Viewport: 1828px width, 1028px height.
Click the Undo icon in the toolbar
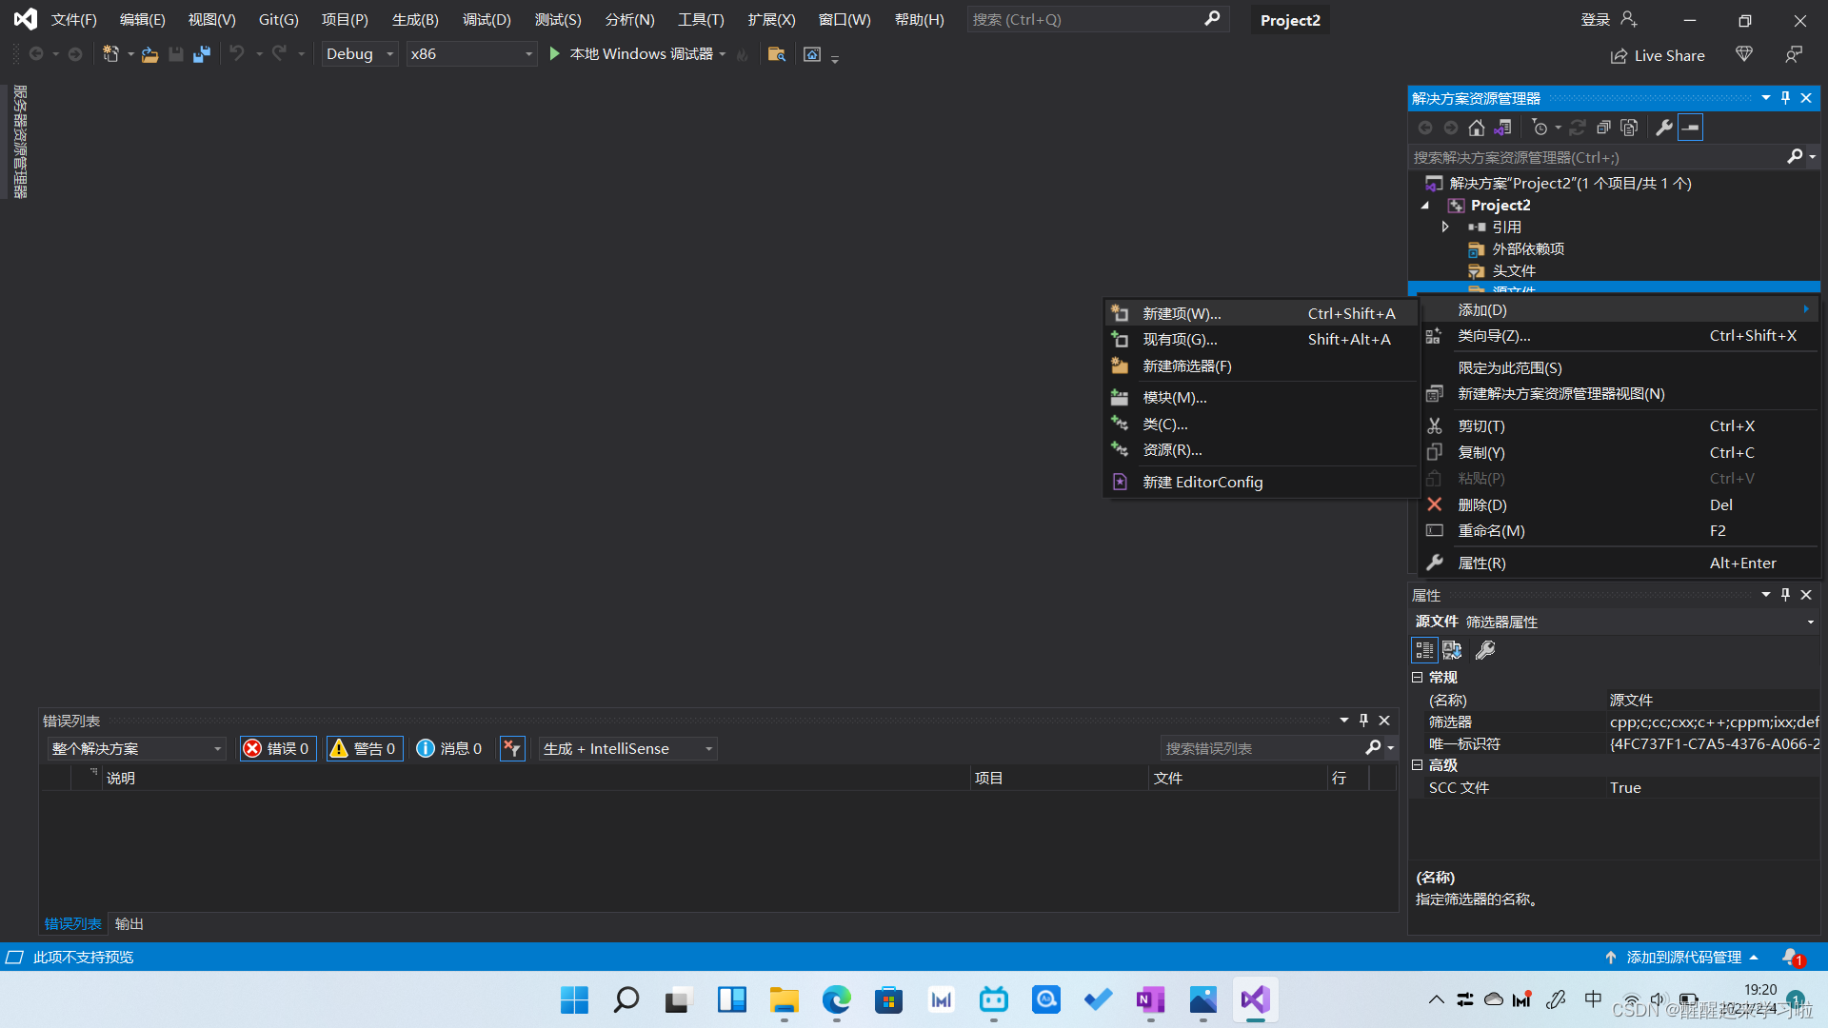237,54
